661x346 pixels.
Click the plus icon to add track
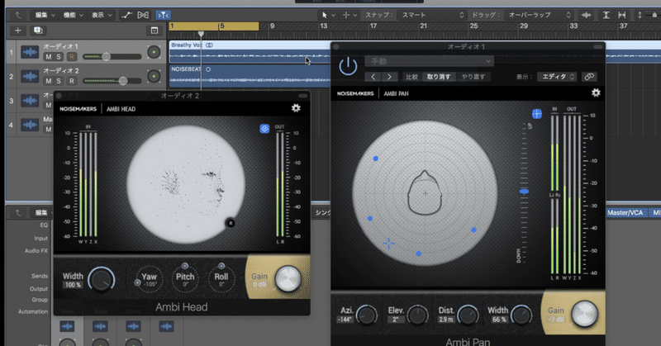coord(17,31)
